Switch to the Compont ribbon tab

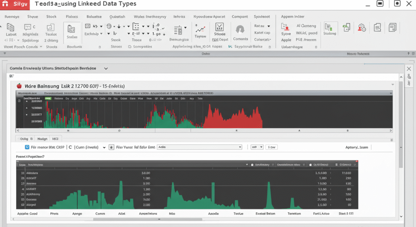[240, 17]
